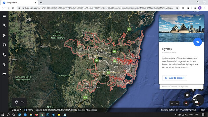
Task: Open Projects placemark icon in sidebar
Action: 4,55
